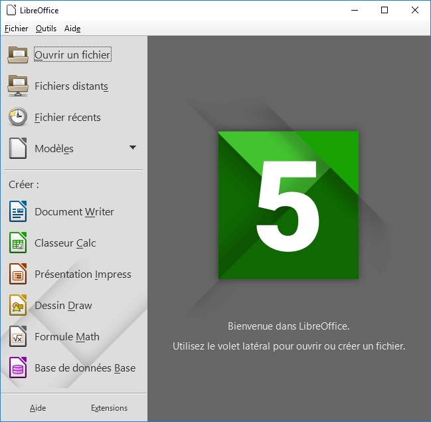
Task: Click the remote files folder icon
Action: coord(18,86)
